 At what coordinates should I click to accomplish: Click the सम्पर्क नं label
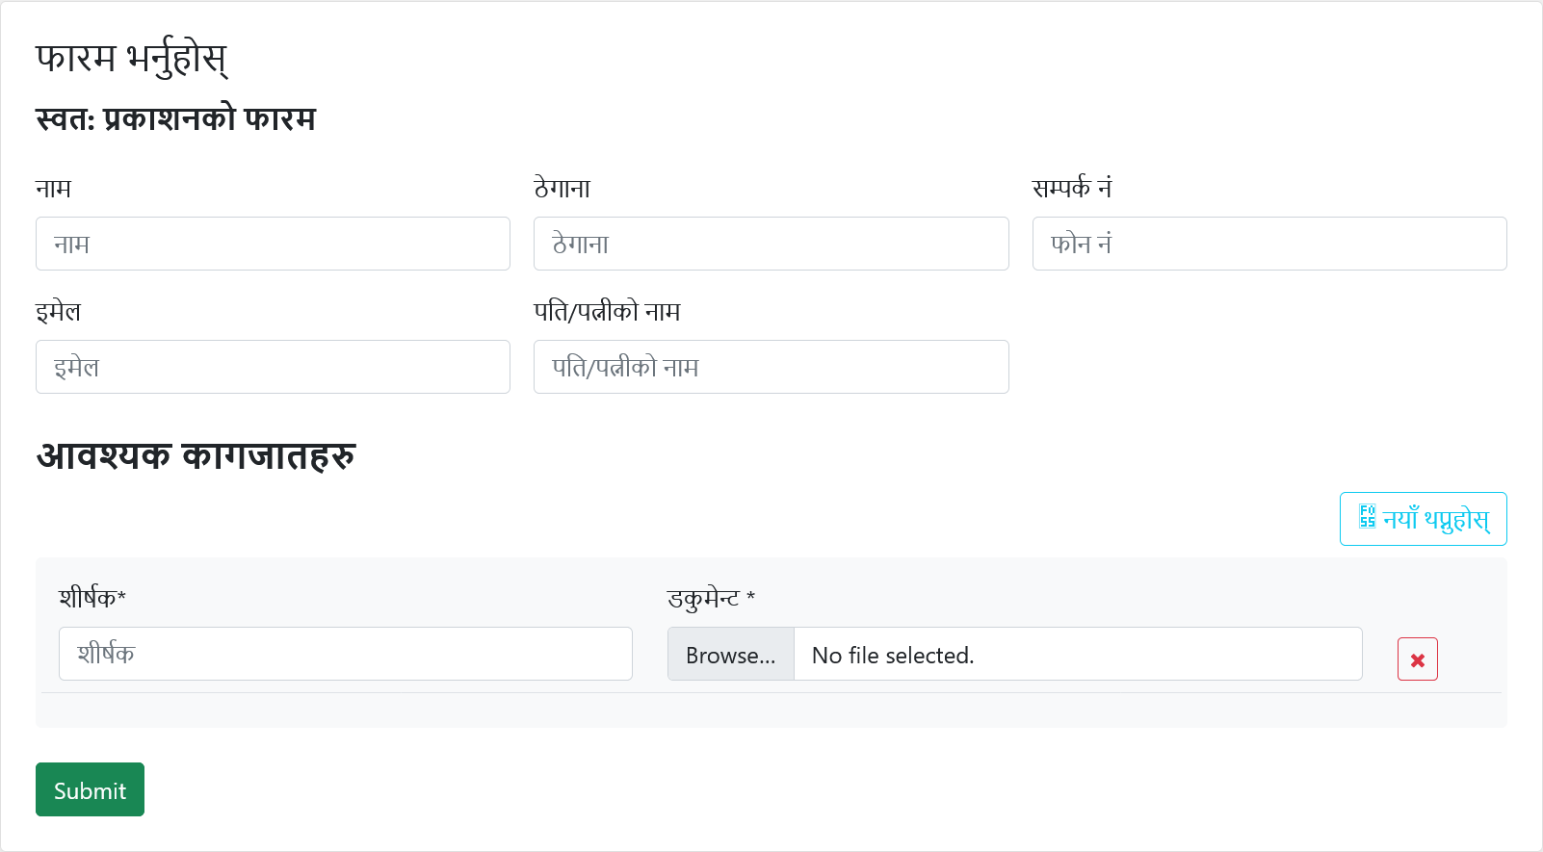pos(1071,189)
